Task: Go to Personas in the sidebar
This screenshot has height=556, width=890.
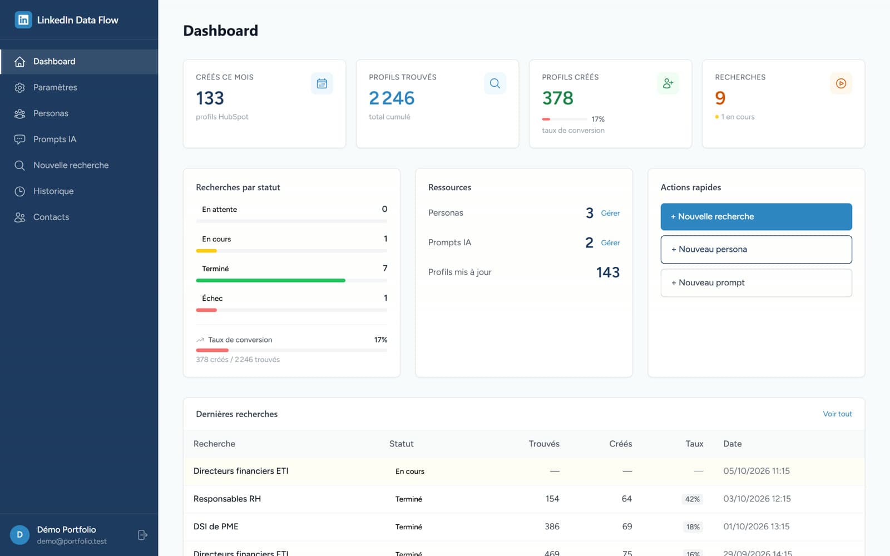Action: coord(79,113)
